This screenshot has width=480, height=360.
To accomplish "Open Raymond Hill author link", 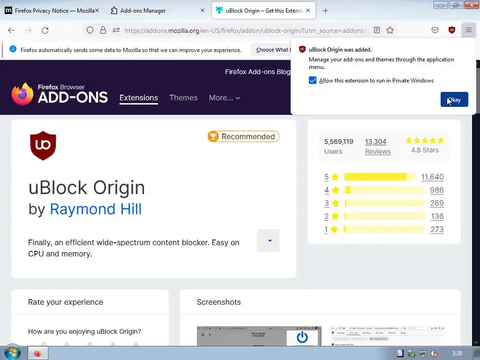I will (96, 210).
